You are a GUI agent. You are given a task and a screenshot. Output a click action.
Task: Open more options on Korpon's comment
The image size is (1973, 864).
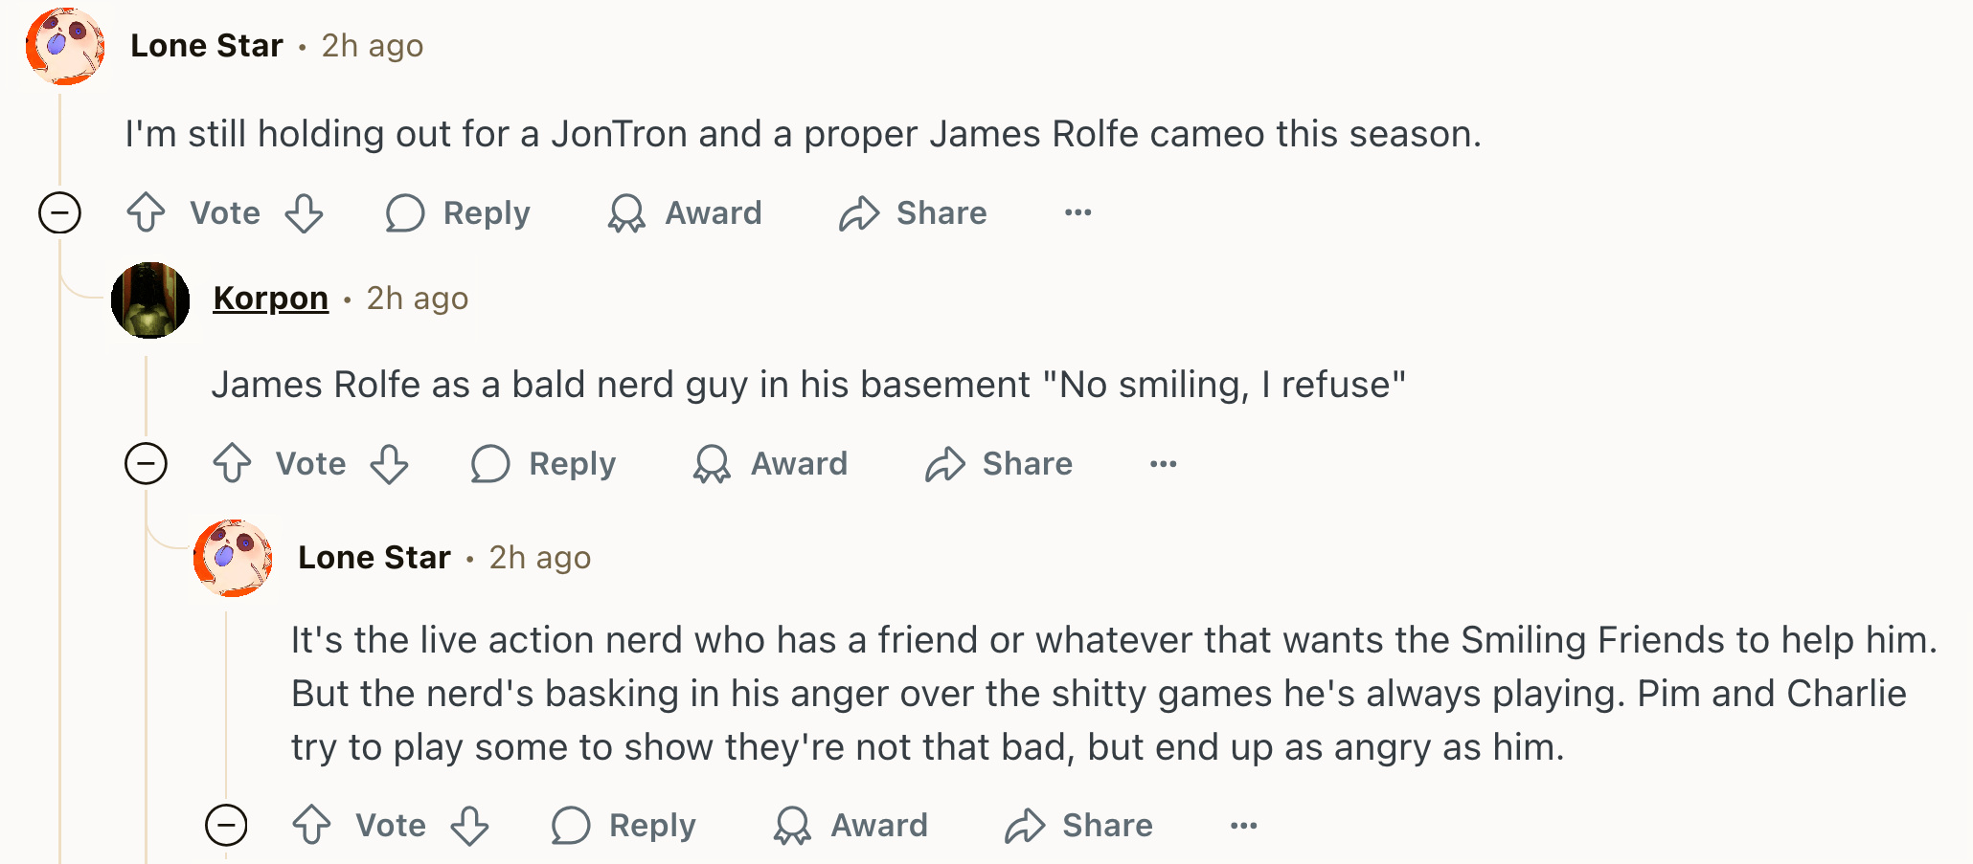point(1163,464)
